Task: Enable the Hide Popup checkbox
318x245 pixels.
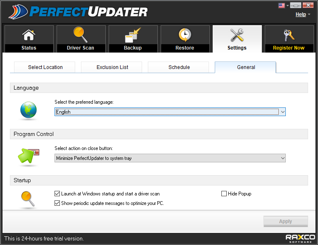Action: click(x=224, y=194)
